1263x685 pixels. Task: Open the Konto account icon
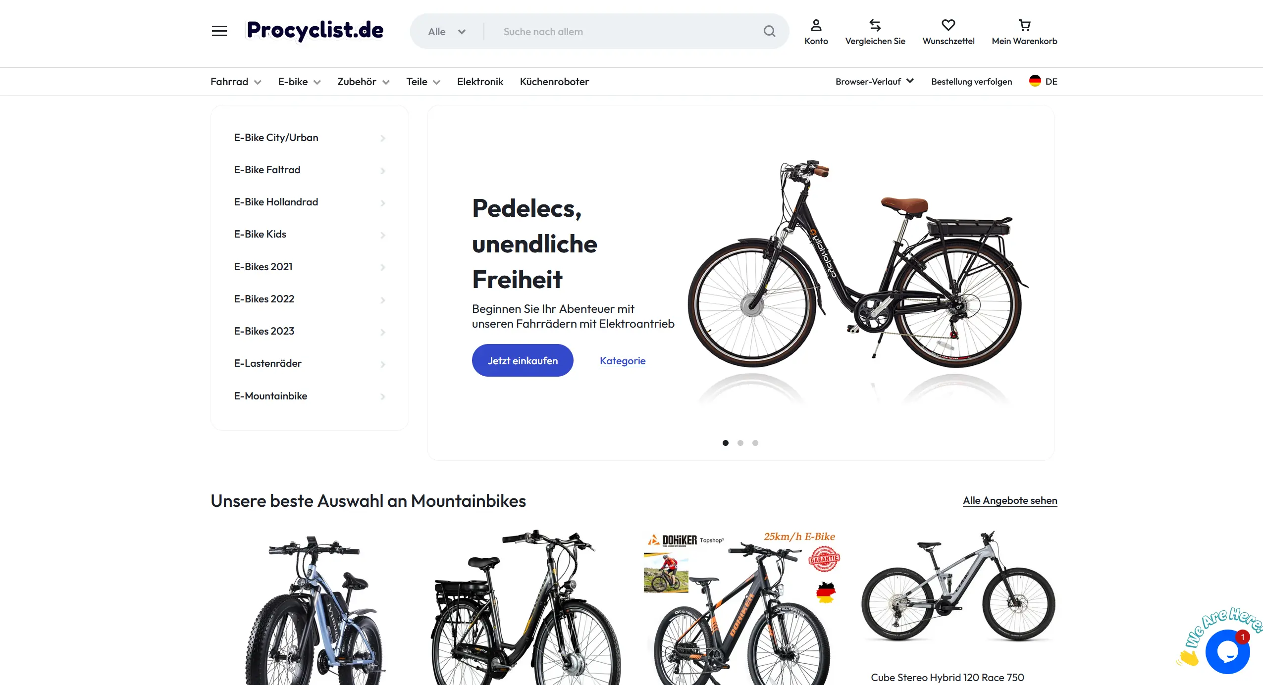pyautogui.click(x=816, y=25)
